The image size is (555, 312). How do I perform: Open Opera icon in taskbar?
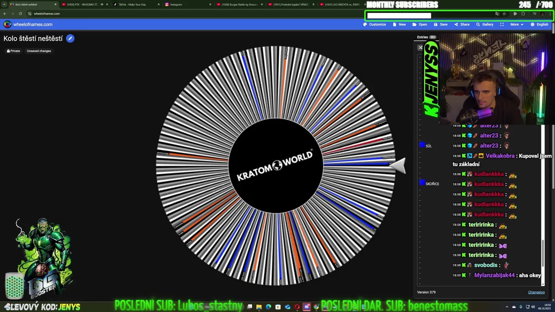click(x=297, y=307)
